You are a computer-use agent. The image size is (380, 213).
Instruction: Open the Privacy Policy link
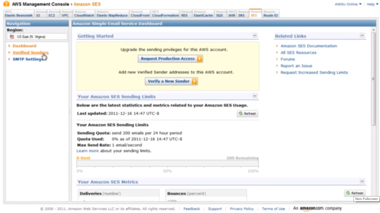241,209
